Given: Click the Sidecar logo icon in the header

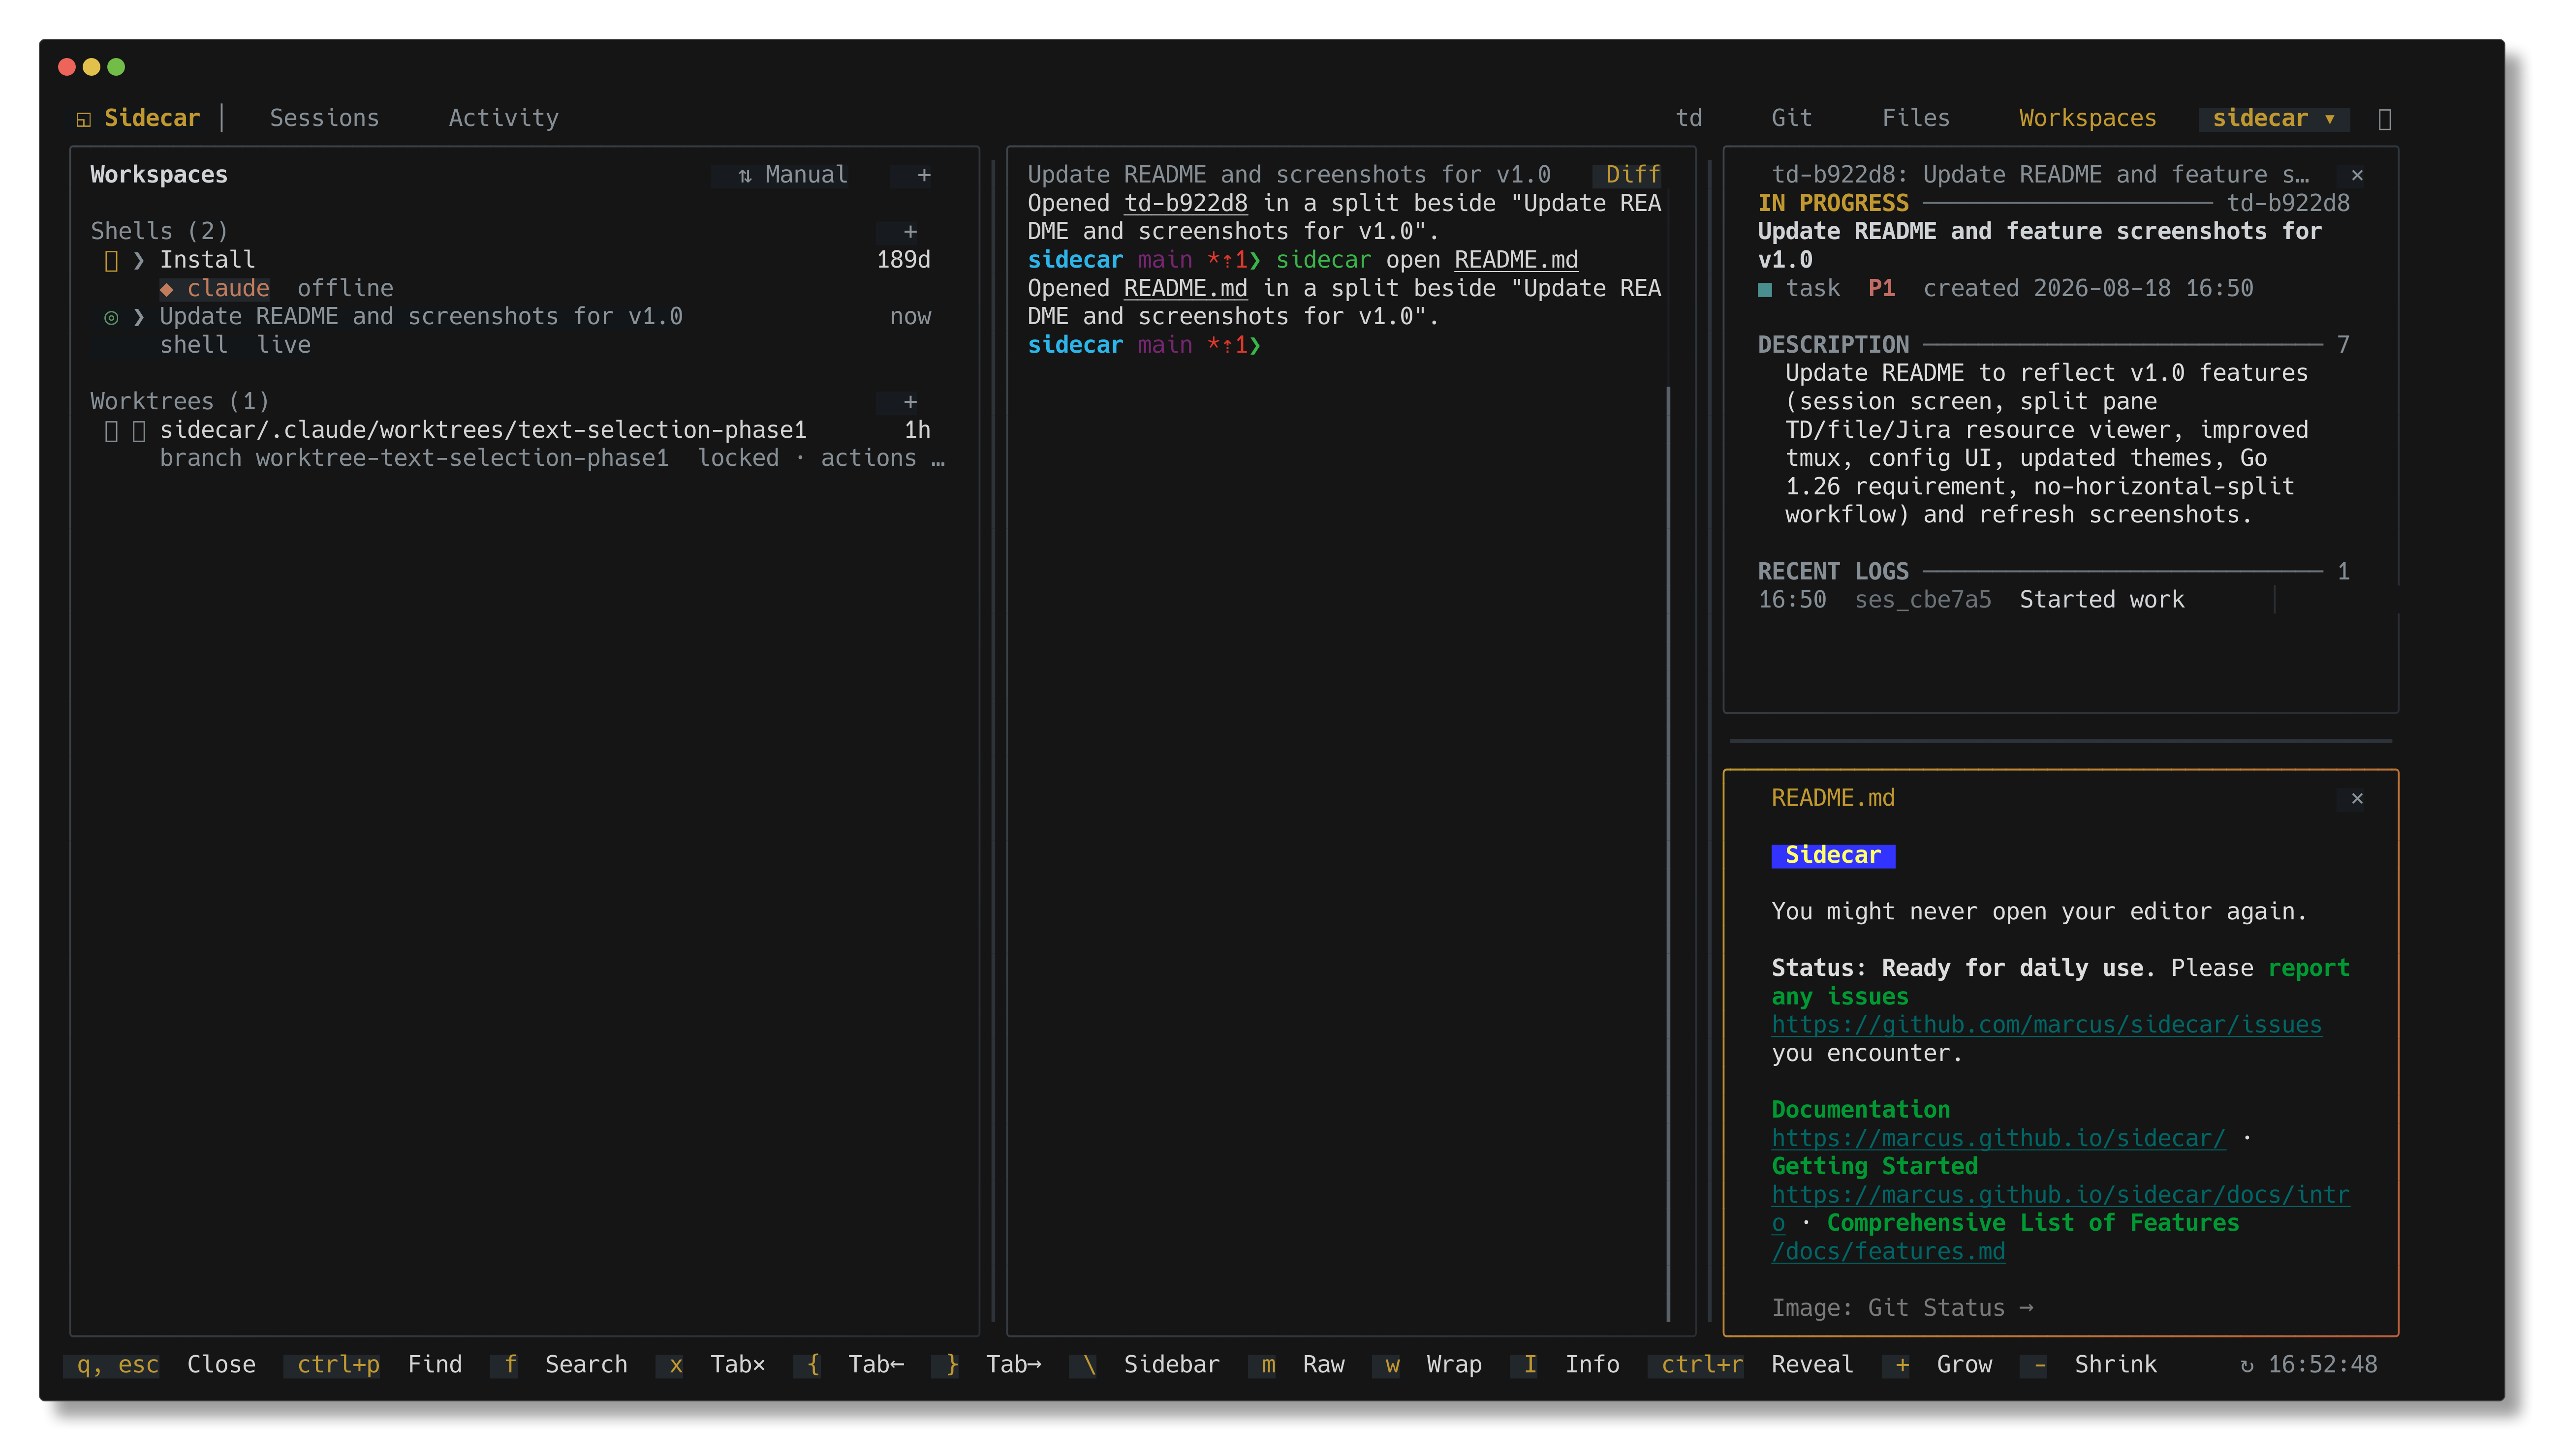Looking at the screenshot, I should pos(84,119).
